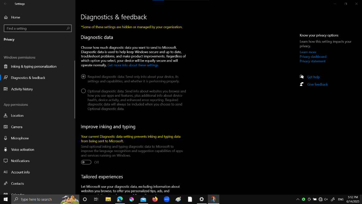Viewport: 362px width, 204px height.
Task: Click the magnifier icon in Find a setting
Action: tap(68, 28)
